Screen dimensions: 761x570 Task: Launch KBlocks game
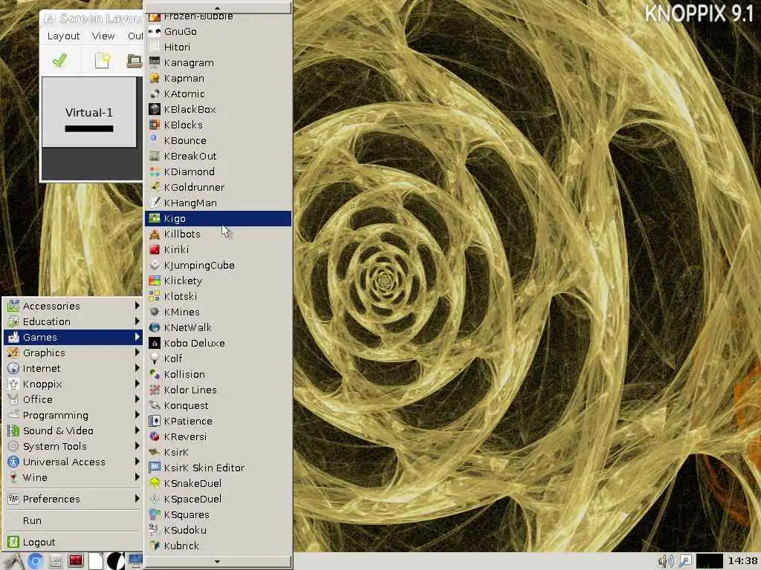coord(218,125)
